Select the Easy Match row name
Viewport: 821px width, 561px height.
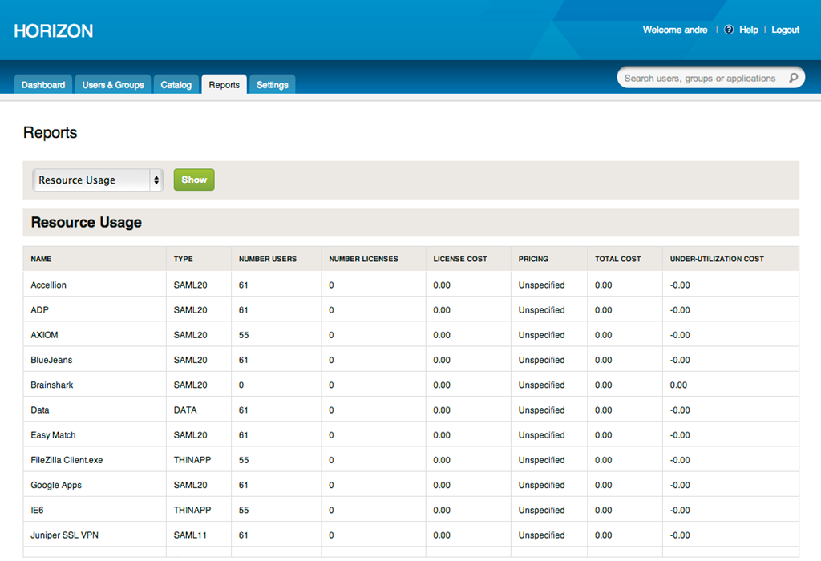pyautogui.click(x=53, y=435)
